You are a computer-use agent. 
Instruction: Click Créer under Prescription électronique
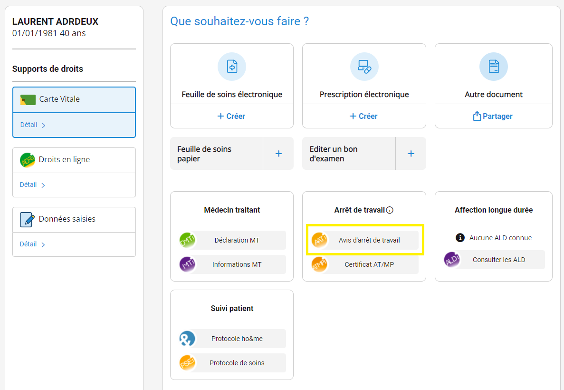[x=363, y=116]
